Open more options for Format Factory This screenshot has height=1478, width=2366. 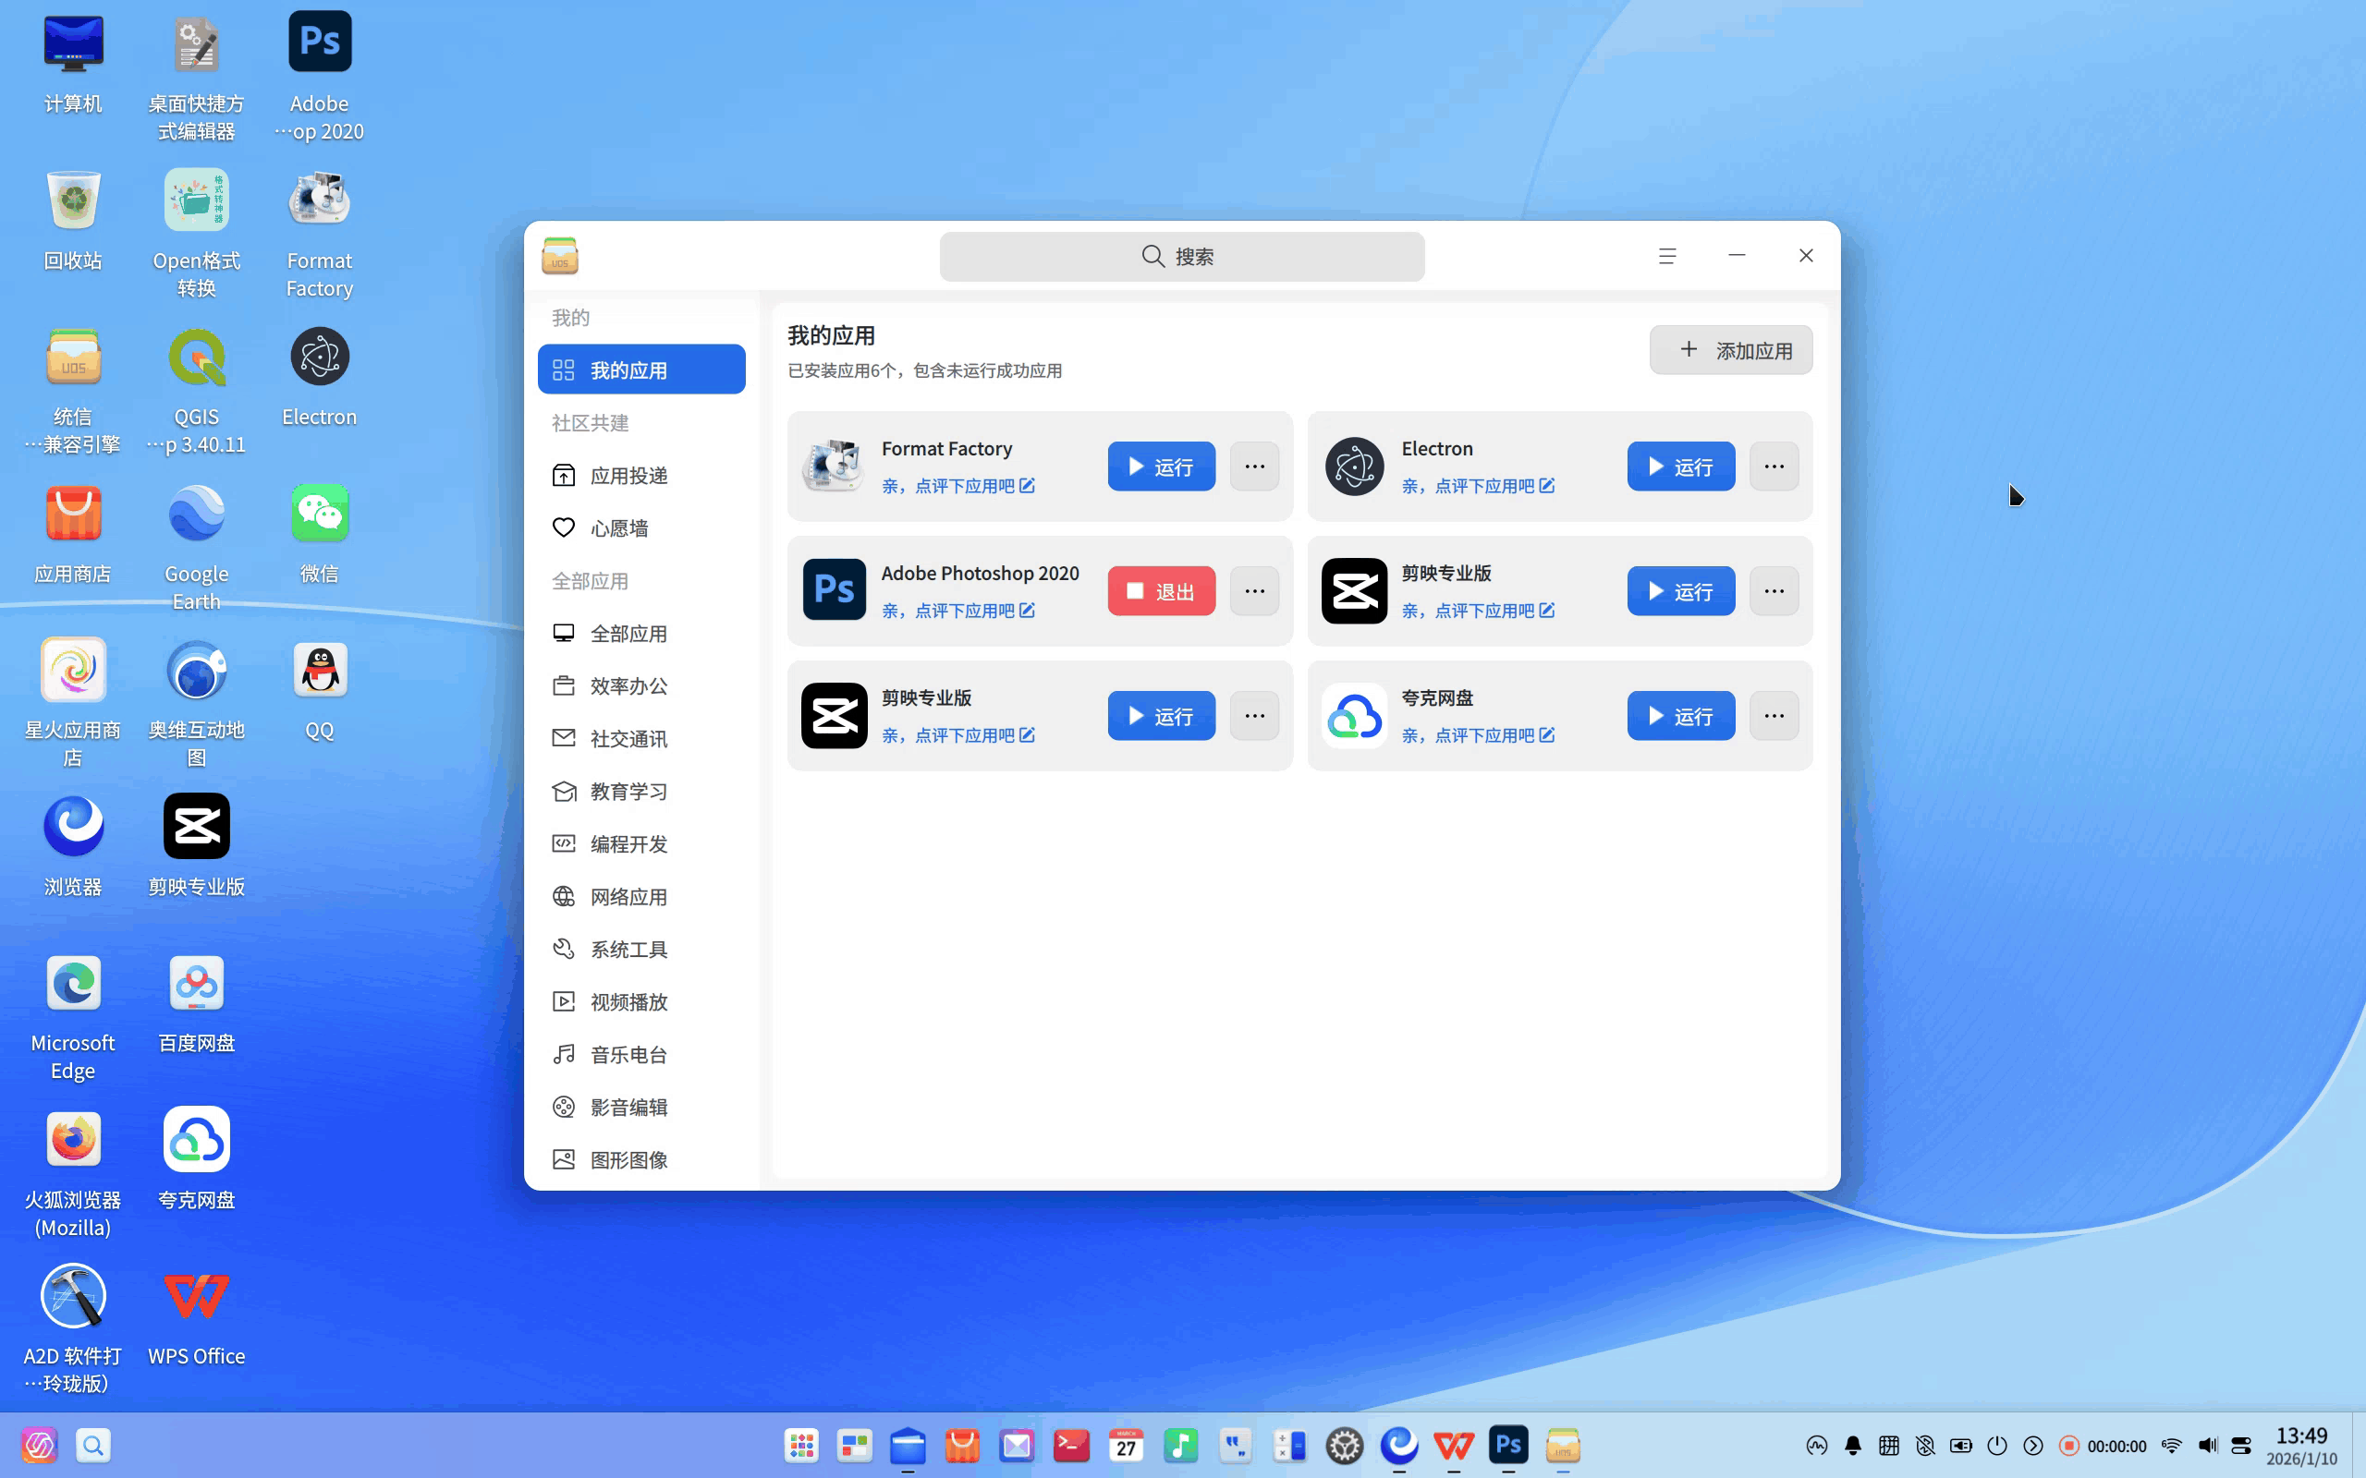point(1254,466)
